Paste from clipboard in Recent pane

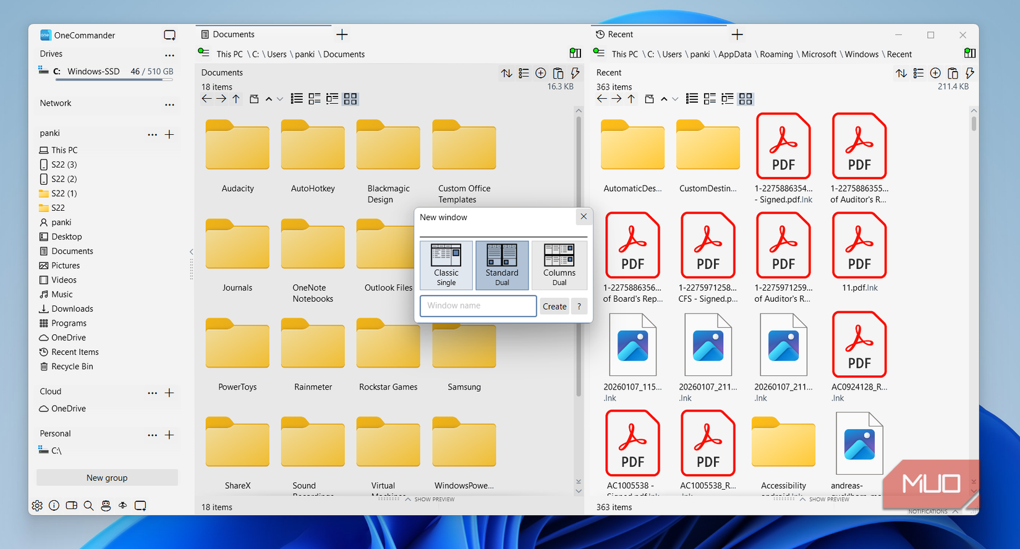[x=953, y=73]
